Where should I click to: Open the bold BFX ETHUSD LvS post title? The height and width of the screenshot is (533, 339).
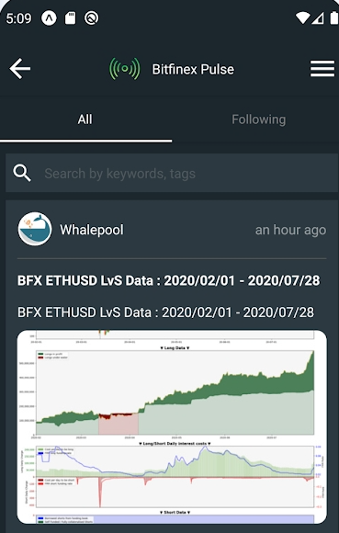pos(168,280)
